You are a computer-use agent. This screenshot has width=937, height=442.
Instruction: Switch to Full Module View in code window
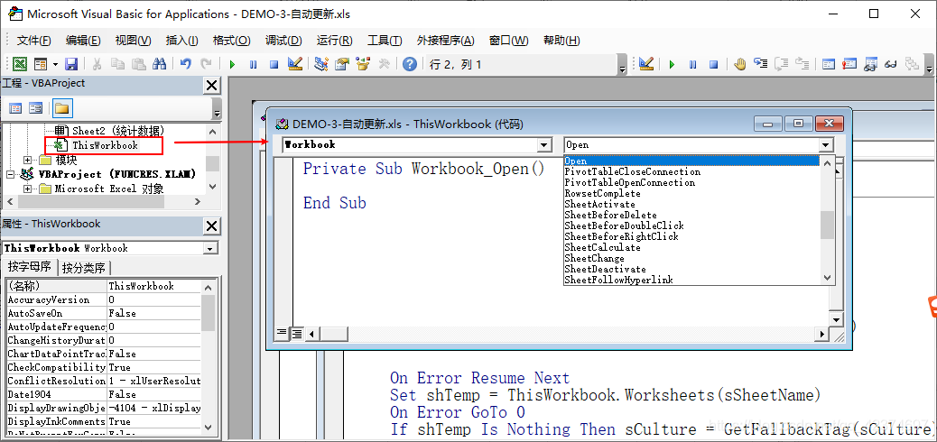tap(296, 334)
